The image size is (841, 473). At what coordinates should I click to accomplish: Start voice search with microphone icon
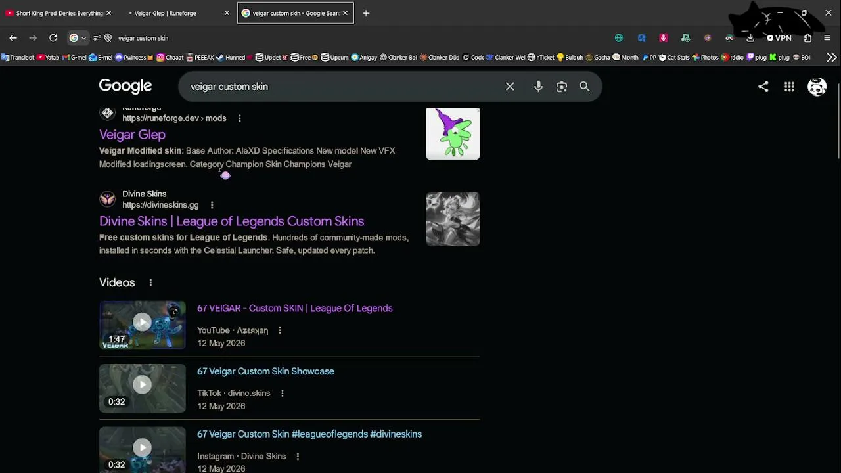pyautogui.click(x=538, y=87)
